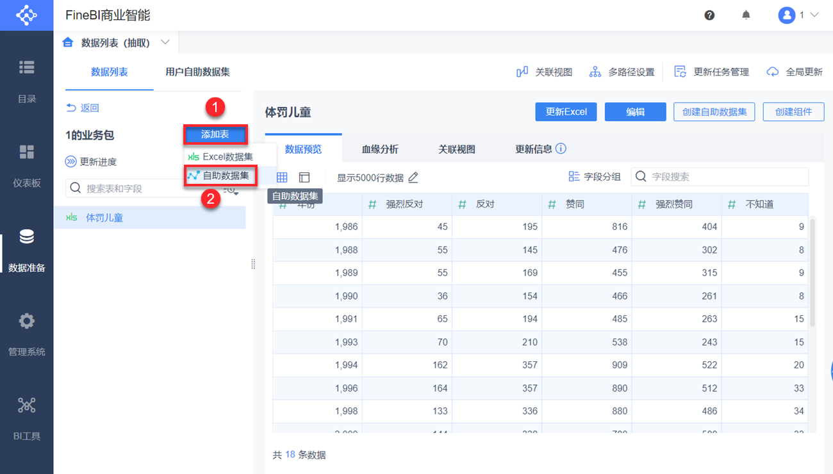This screenshot has height=474, width=833.
Task: Click the panel splitter handle
Action: point(253,263)
